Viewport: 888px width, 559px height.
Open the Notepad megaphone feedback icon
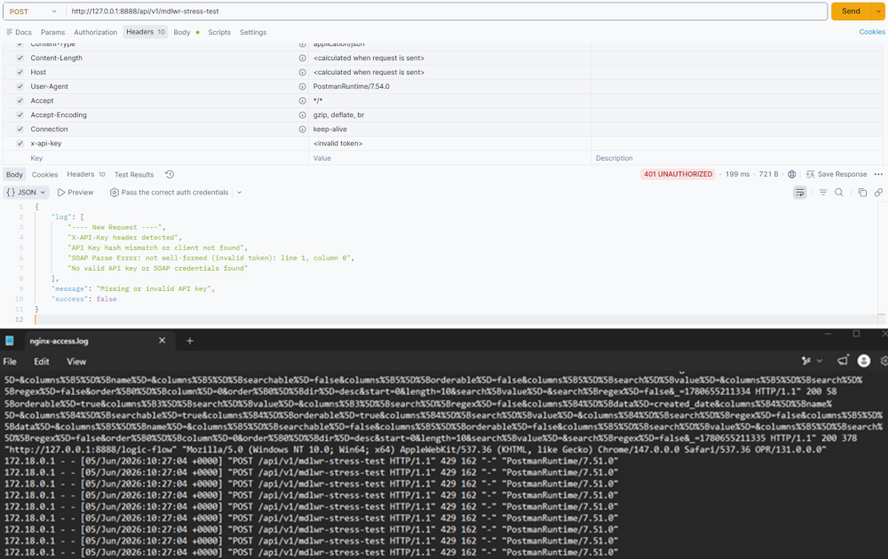[x=843, y=360]
